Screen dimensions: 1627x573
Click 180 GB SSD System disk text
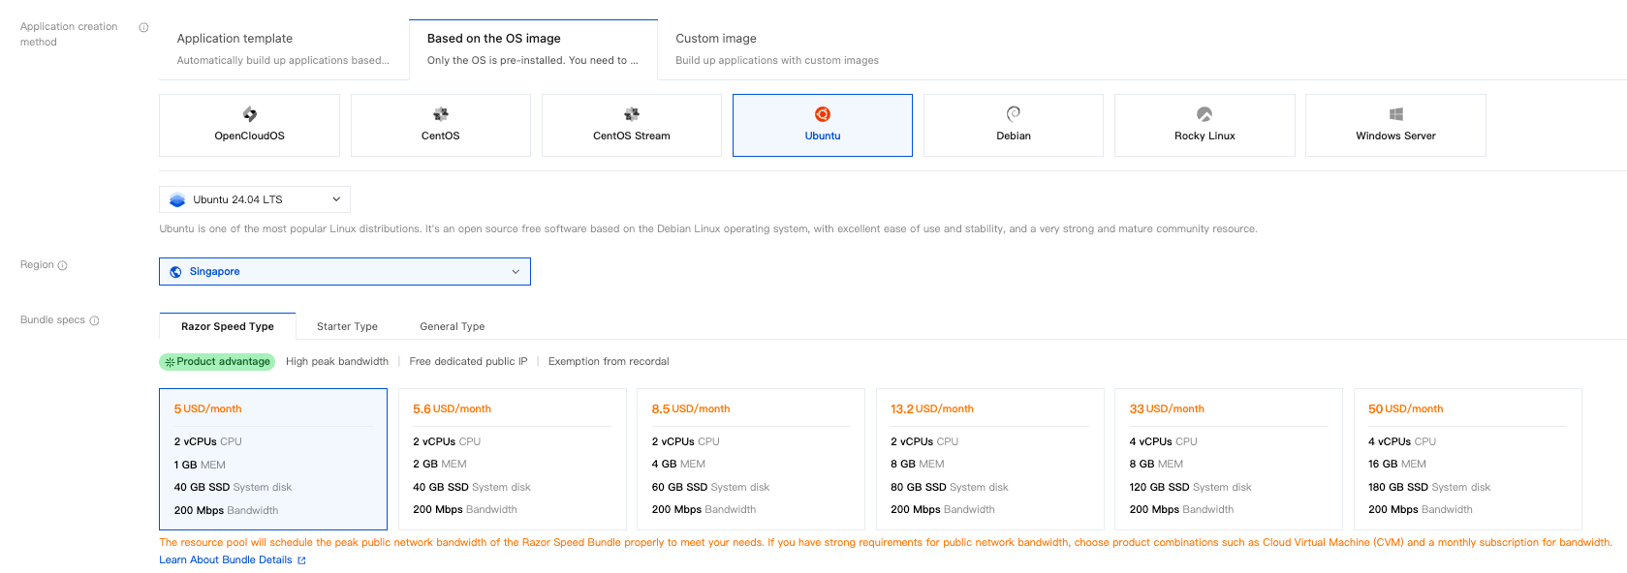pyautogui.click(x=1429, y=488)
